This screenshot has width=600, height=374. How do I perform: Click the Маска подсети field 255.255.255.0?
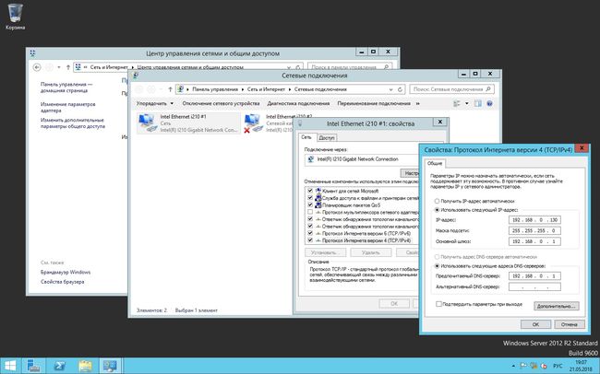click(534, 230)
